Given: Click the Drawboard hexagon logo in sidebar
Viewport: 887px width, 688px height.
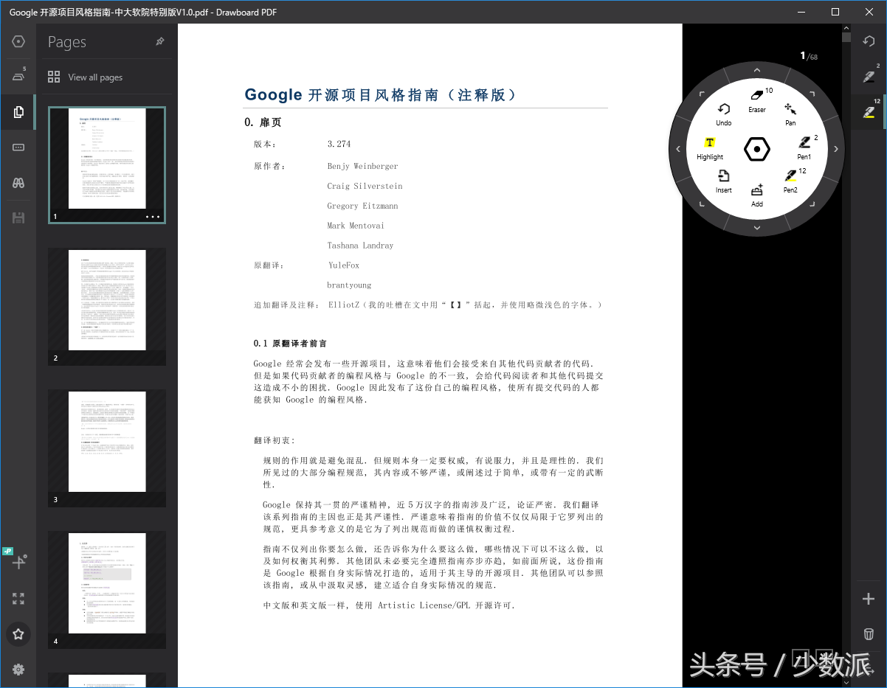Looking at the screenshot, I should point(18,42).
